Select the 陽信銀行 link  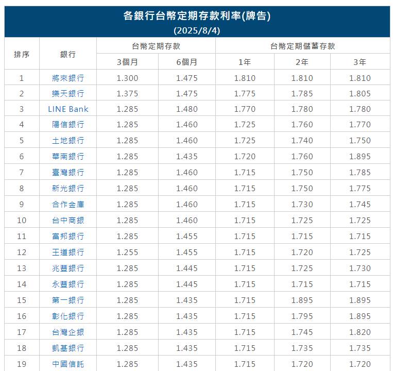(x=68, y=125)
